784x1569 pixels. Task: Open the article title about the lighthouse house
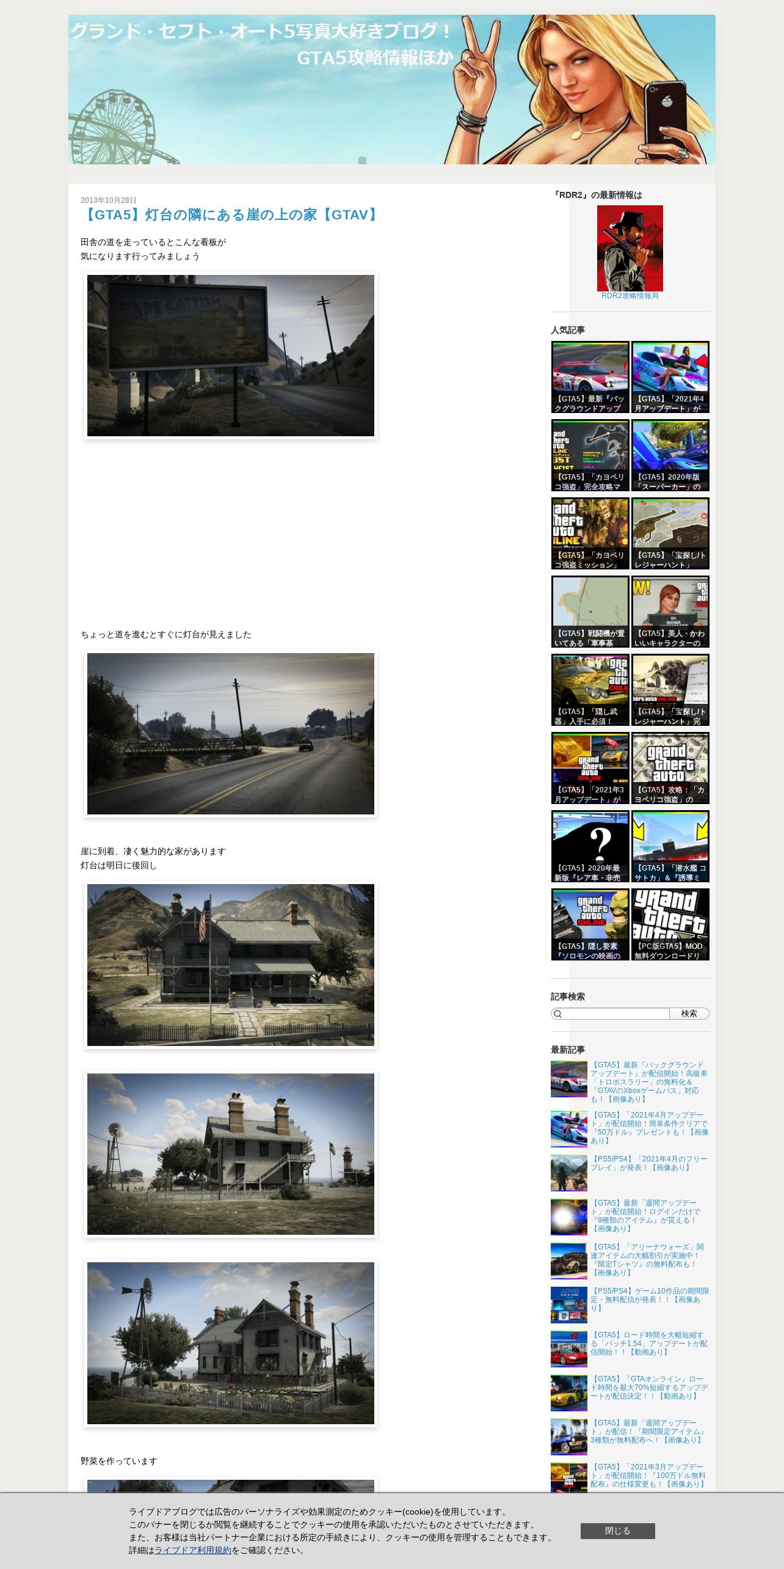231,215
